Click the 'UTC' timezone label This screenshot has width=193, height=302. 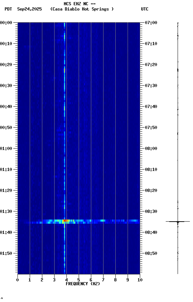[x=145, y=9]
